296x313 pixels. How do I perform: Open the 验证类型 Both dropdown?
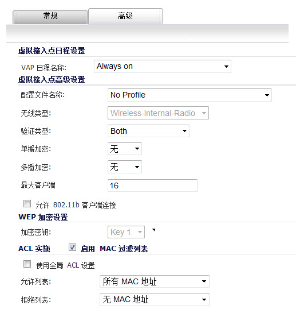148,131
